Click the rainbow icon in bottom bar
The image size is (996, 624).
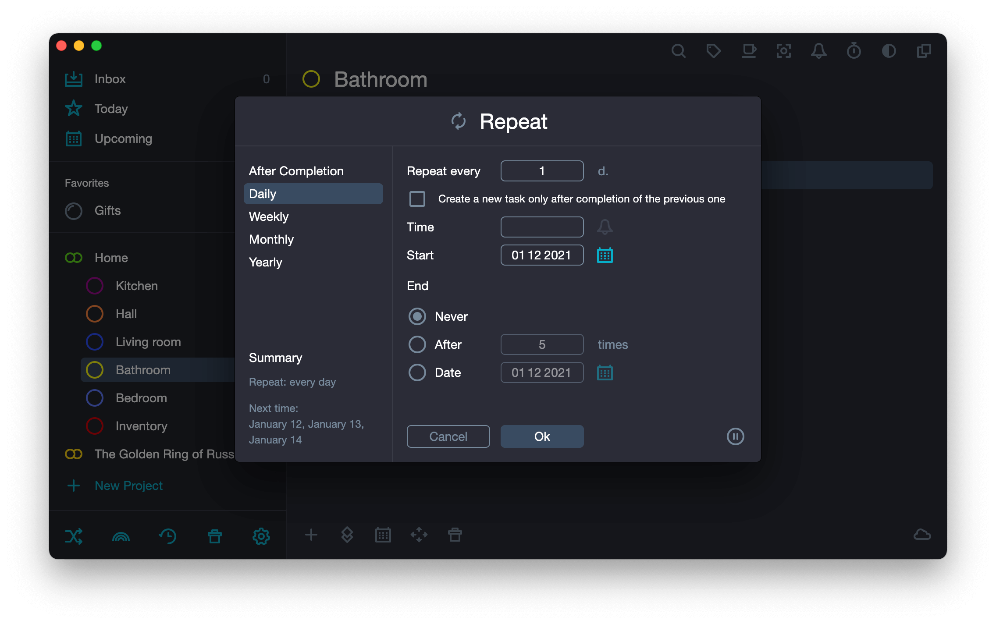click(x=121, y=536)
